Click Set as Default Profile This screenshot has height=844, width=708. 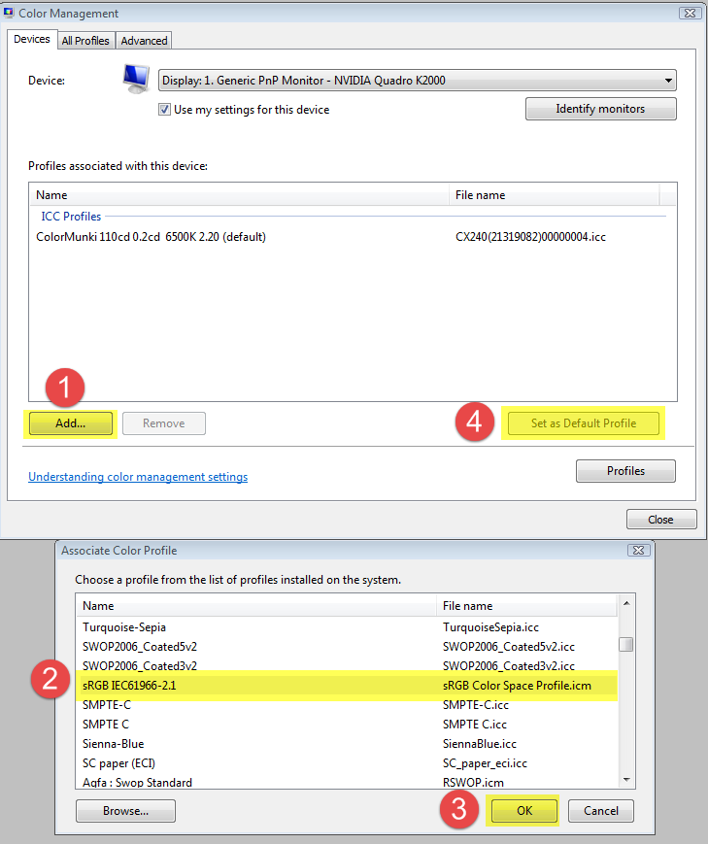(584, 423)
